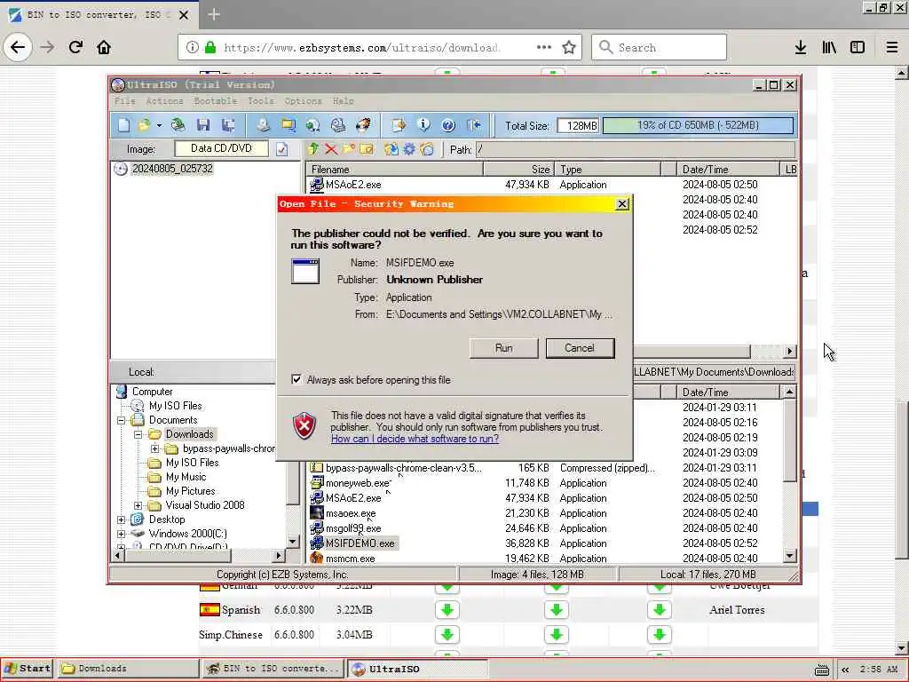Click the local file list scrollbar thumb
This screenshot has width=909, height=682.
(789, 440)
